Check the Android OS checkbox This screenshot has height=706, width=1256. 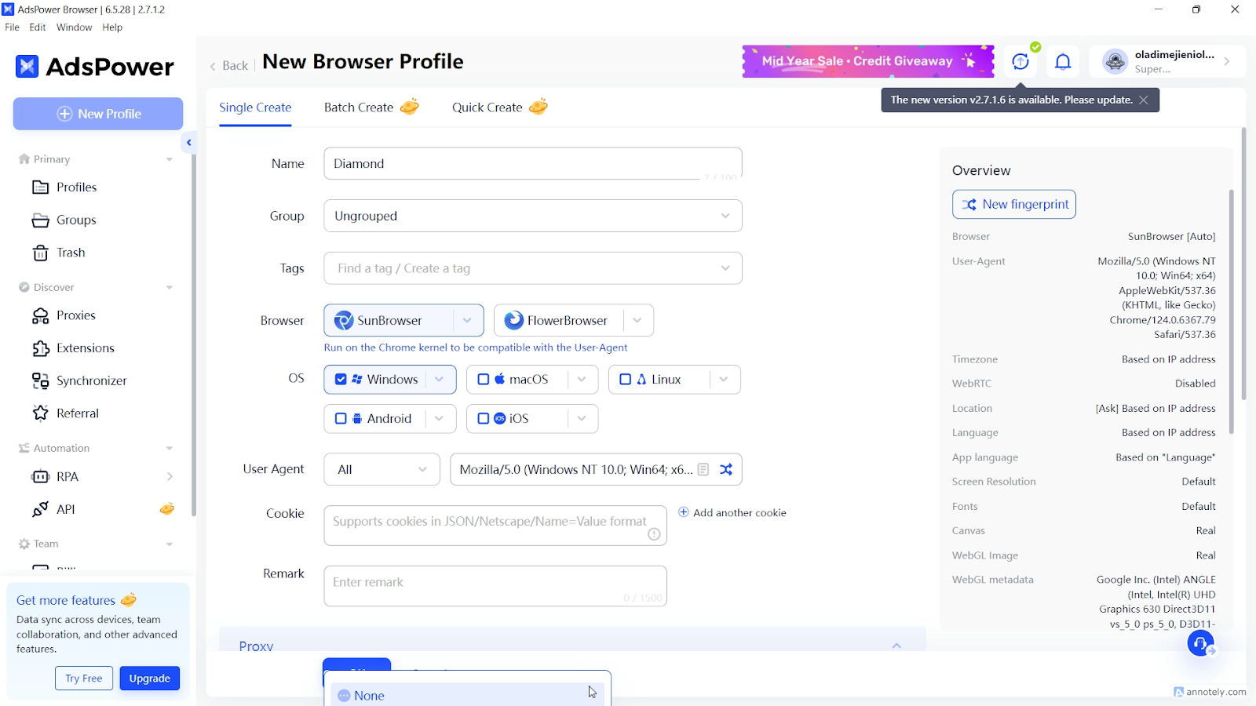point(341,419)
